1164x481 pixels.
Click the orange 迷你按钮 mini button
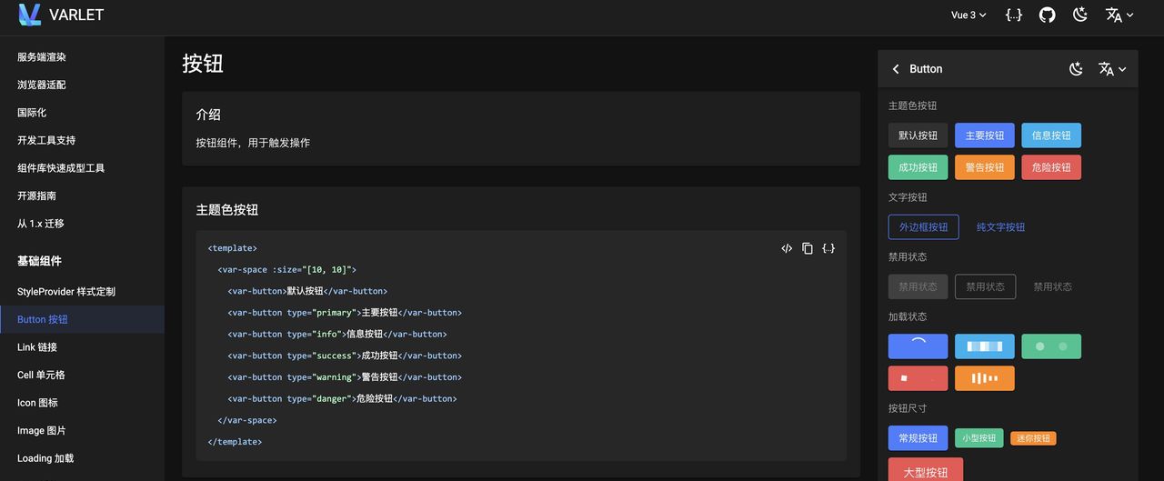(1033, 438)
